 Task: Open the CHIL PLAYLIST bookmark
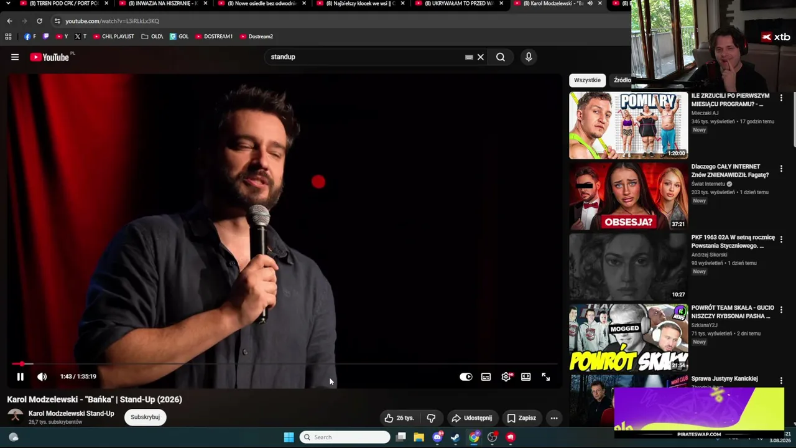pos(114,37)
